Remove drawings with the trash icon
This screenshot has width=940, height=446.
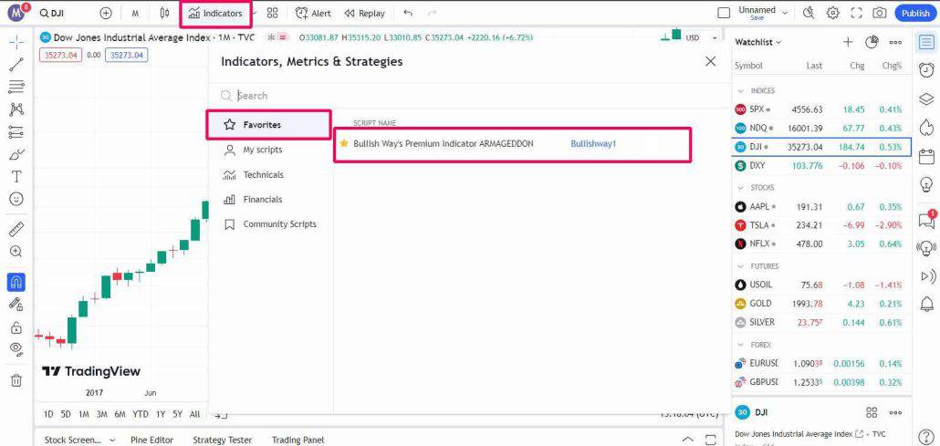pyautogui.click(x=16, y=380)
